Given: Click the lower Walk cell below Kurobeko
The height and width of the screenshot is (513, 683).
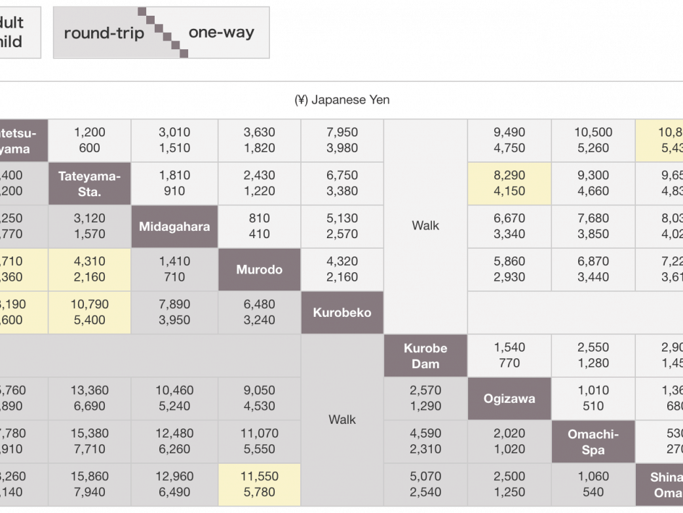Looking at the screenshot, I should [x=342, y=419].
